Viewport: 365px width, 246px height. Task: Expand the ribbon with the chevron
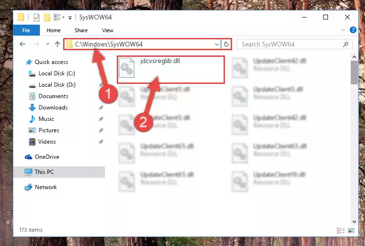point(343,30)
